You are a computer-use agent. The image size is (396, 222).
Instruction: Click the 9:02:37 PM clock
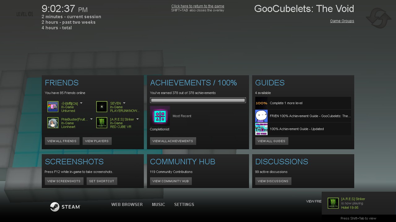pyautogui.click(x=65, y=9)
